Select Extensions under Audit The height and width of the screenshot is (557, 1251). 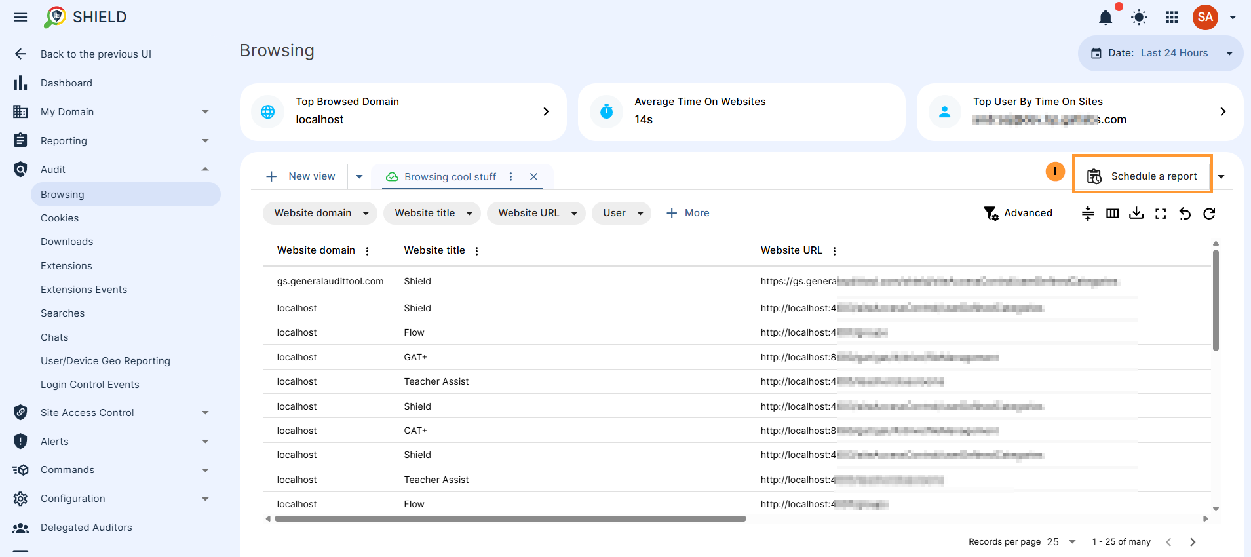(66, 266)
